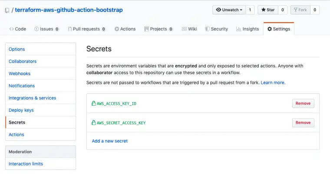Click the watchers count 1
This screenshot has height=176, width=330.
pyautogui.click(x=250, y=10)
